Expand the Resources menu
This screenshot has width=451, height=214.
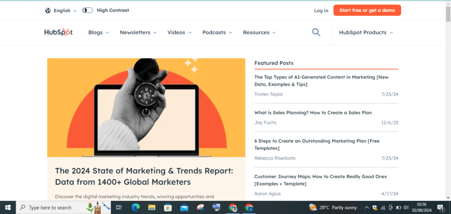(259, 33)
